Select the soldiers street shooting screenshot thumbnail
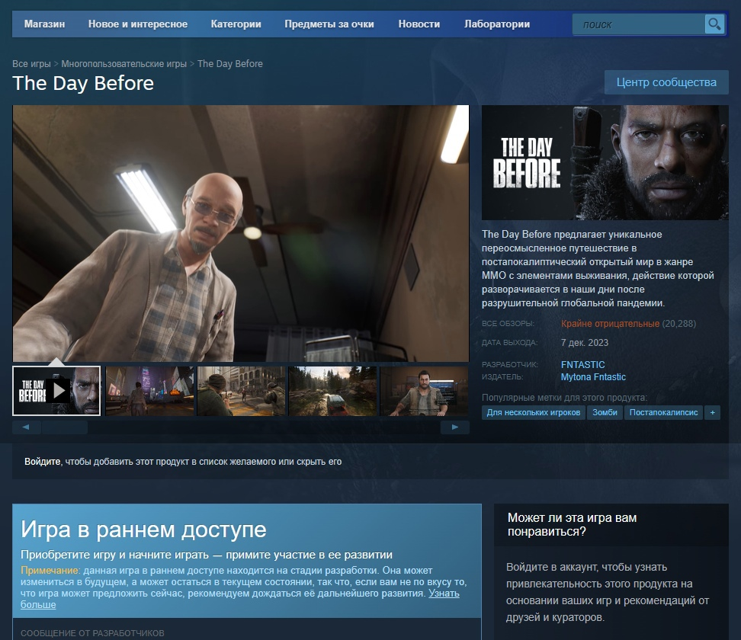Screen dimensions: 741x640 (x=241, y=391)
